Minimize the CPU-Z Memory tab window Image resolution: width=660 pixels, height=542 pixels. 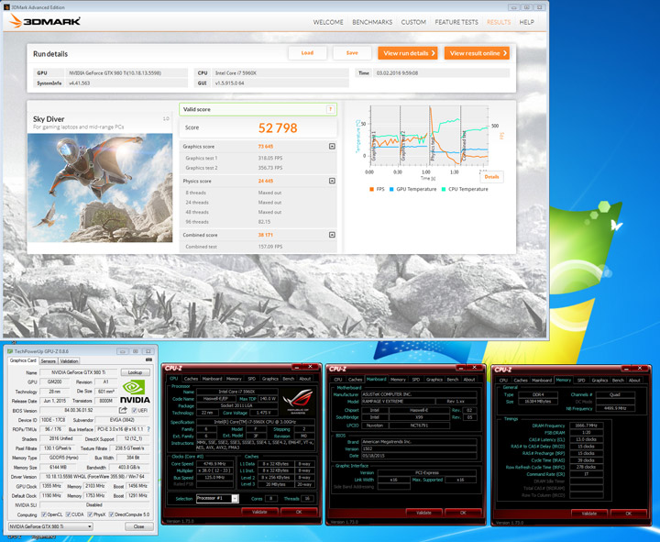(627, 368)
